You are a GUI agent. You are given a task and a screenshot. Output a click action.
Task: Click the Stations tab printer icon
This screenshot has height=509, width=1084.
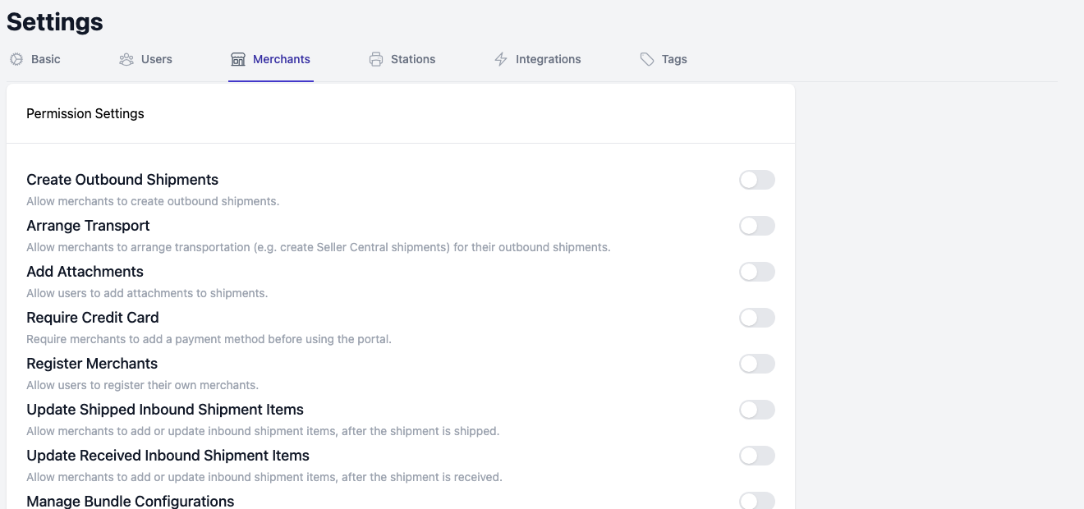click(x=376, y=59)
